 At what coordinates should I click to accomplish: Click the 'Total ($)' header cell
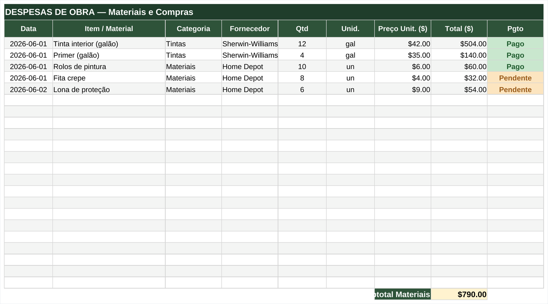(459, 29)
